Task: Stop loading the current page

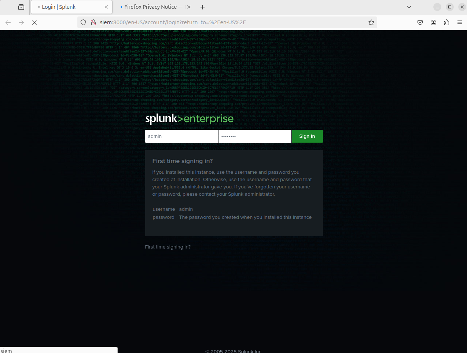Action: [x=34, y=22]
